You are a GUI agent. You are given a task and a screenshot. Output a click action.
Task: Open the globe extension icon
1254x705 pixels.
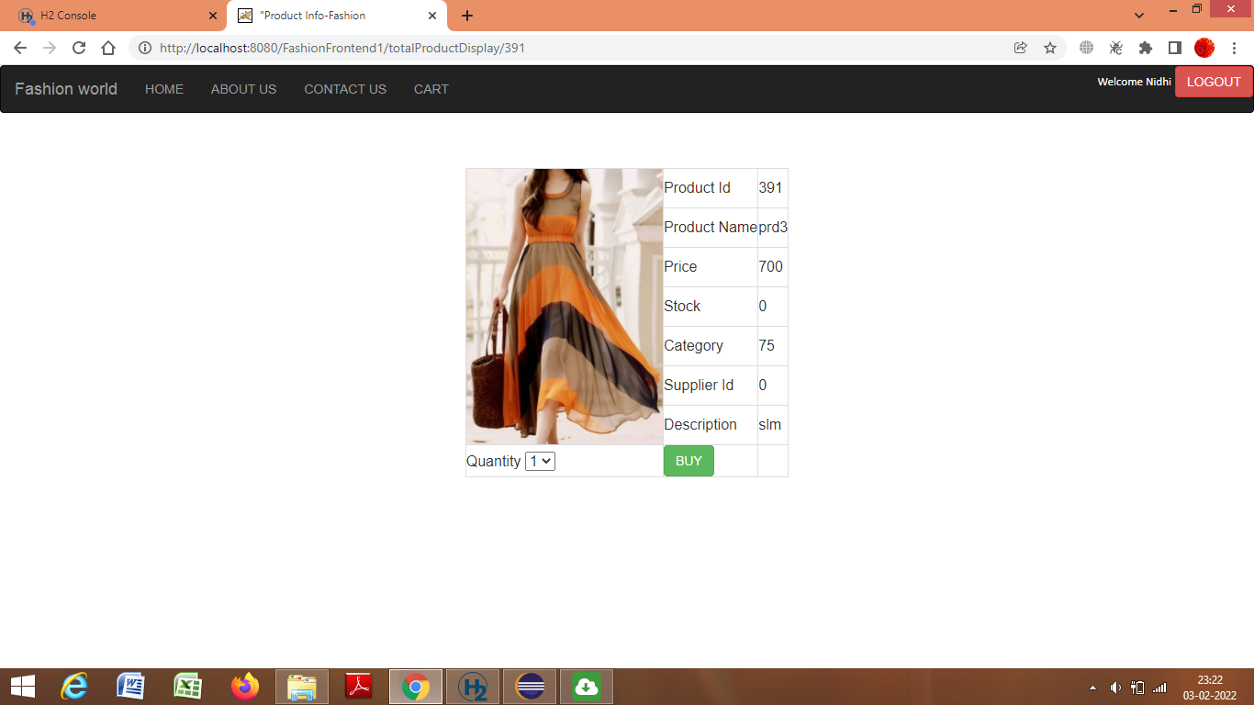(1087, 48)
